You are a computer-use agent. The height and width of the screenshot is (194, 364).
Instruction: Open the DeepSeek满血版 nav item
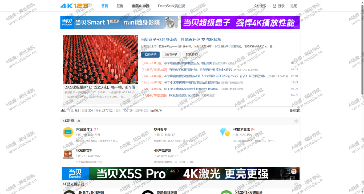171,6
